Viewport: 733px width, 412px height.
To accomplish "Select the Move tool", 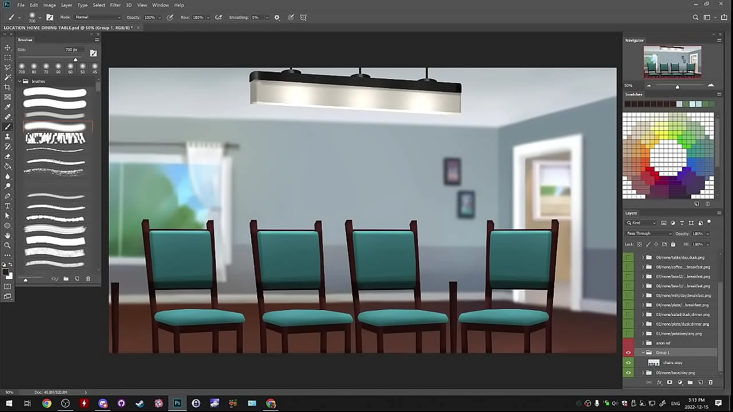I will pyautogui.click(x=7, y=48).
